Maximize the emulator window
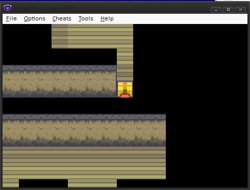 click(228, 10)
